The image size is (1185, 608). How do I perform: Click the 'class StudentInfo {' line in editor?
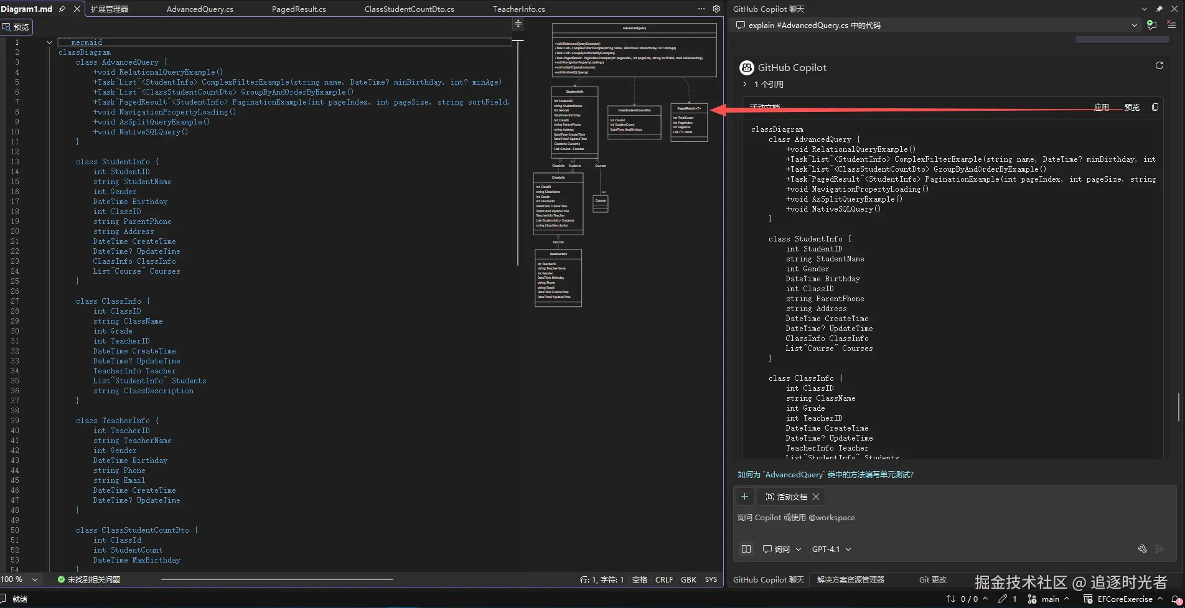(117, 162)
